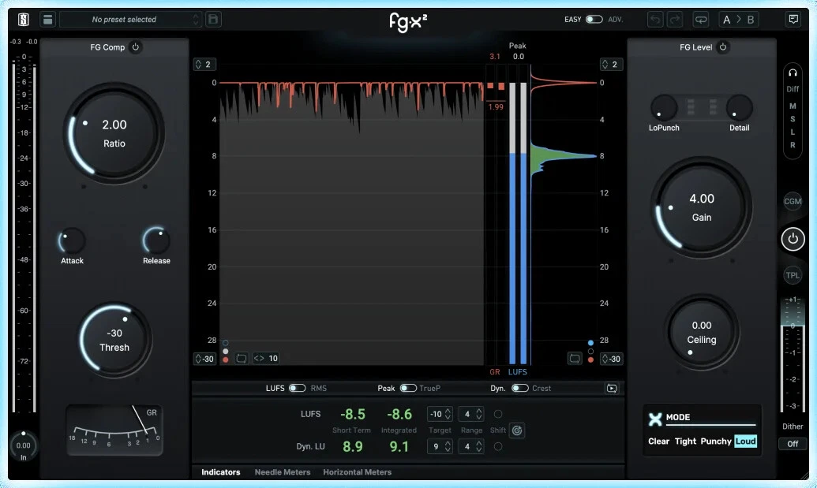Select M mid monitoring channel
The image size is (817, 488).
(793, 106)
